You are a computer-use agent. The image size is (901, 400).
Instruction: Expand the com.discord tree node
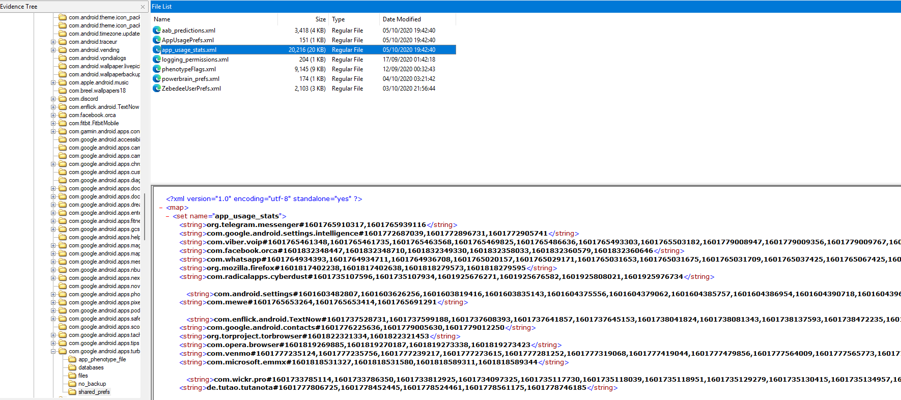(x=53, y=99)
